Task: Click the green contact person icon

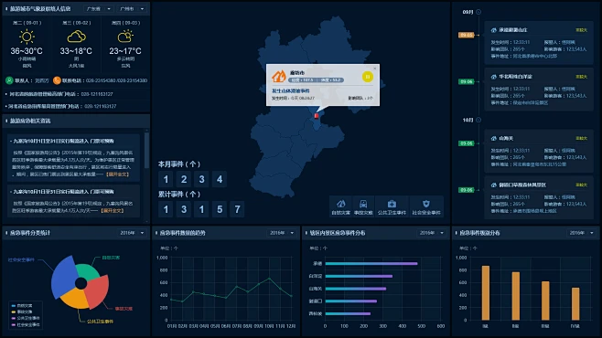Action: click(9, 80)
